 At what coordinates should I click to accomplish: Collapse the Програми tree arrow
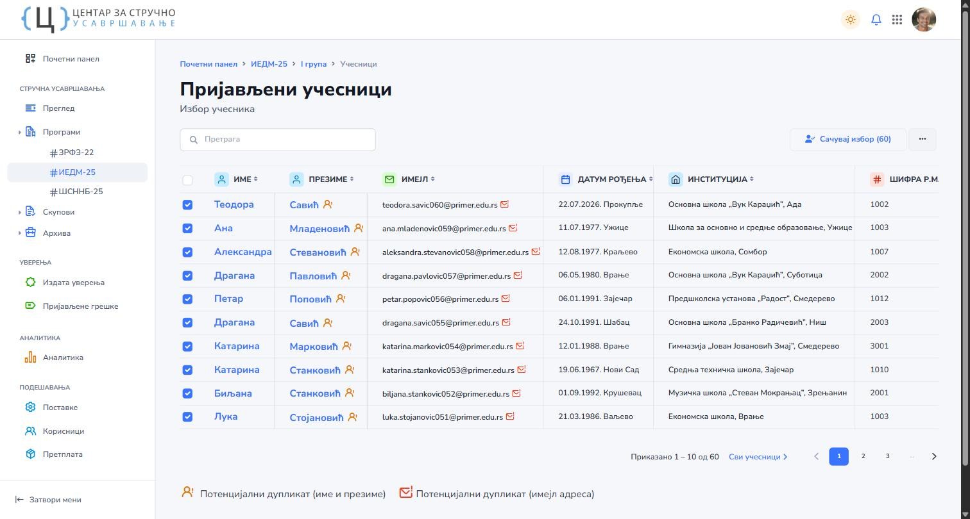(20, 133)
